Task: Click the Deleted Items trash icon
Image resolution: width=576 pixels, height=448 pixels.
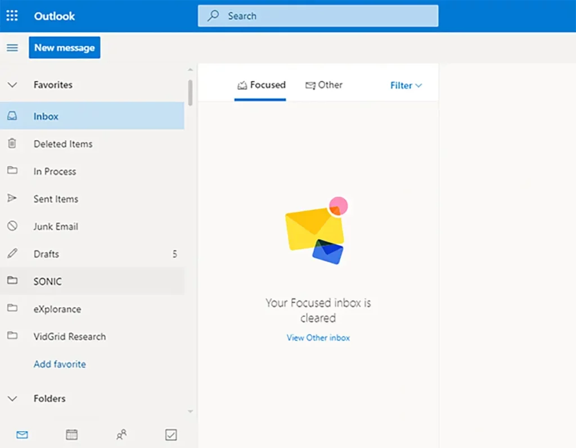Action: [12, 144]
